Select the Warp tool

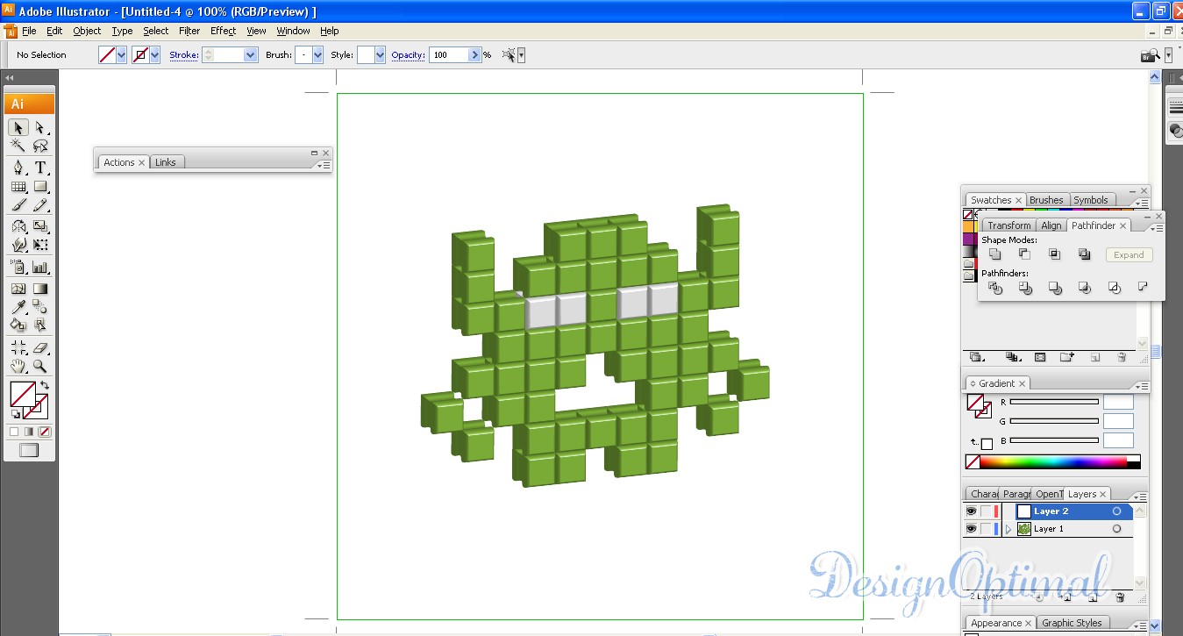(18, 245)
